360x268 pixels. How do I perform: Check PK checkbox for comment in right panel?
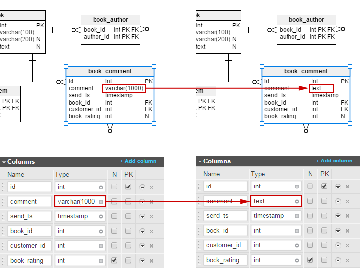tap(324, 201)
